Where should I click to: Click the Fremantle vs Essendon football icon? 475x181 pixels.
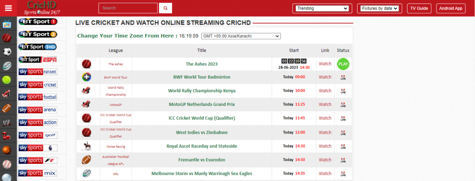[x=86, y=160]
